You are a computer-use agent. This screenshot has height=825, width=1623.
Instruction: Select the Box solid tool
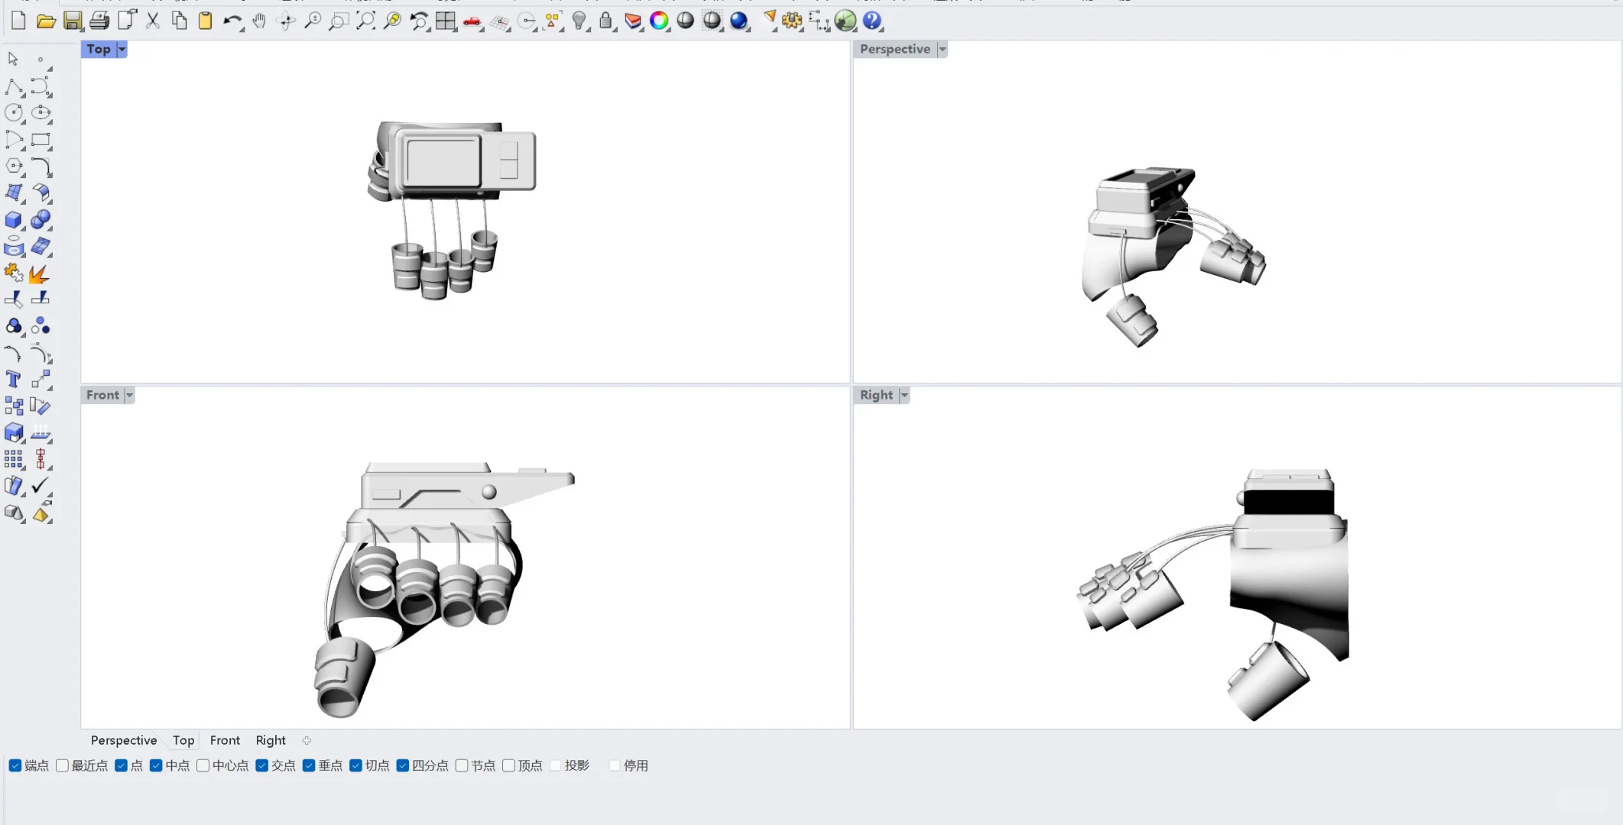point(13,220)
